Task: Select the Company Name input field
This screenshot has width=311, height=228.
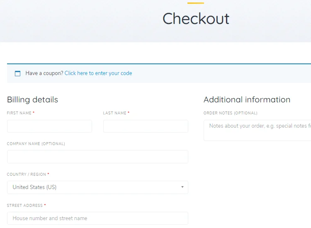Action: (x=97, y=157)
